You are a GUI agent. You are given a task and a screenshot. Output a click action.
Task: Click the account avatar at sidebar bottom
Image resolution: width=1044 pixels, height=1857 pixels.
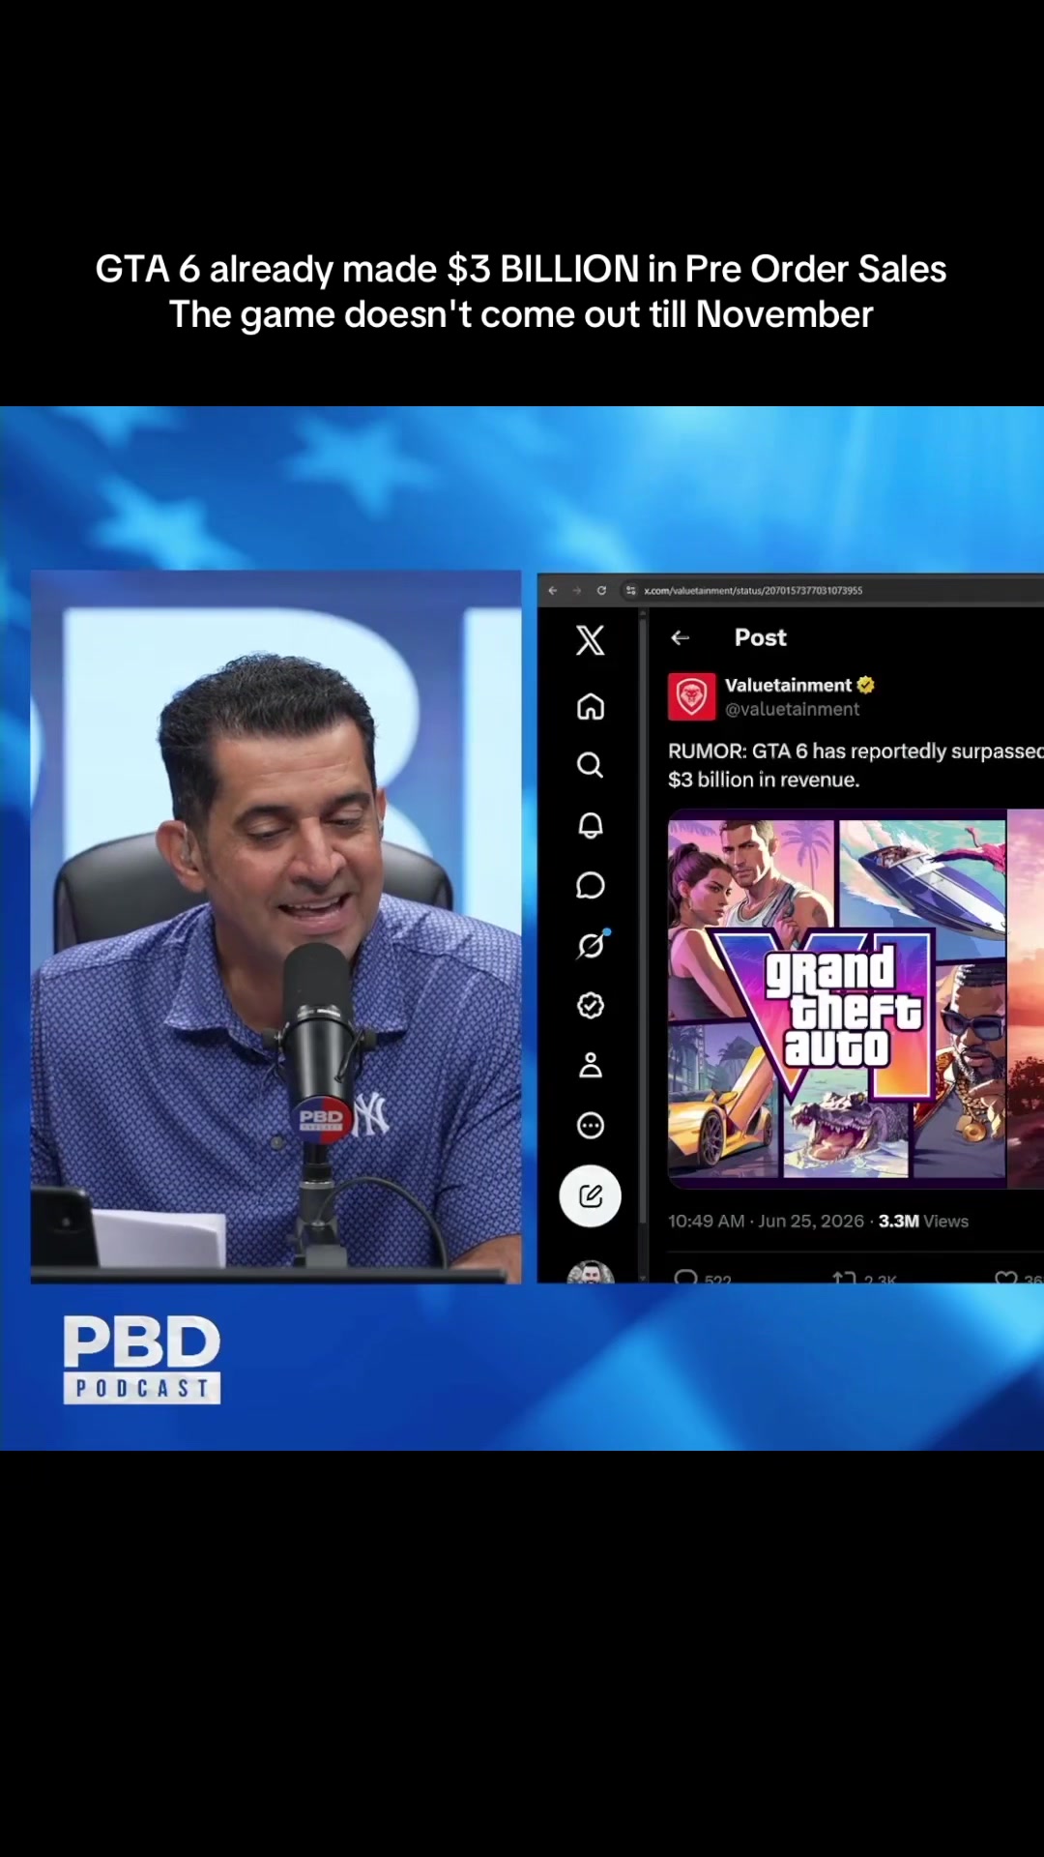coord(591,1272)
